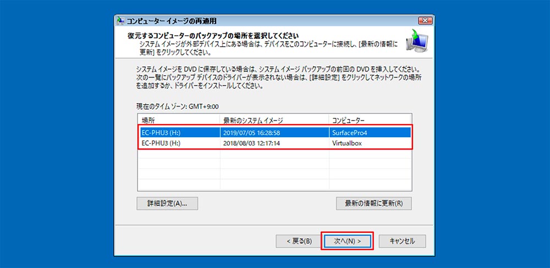Viewport: 550px width, 268px height.
Task: Click the date 2018/08/03 12:17:14
Action: coord(251,143)
